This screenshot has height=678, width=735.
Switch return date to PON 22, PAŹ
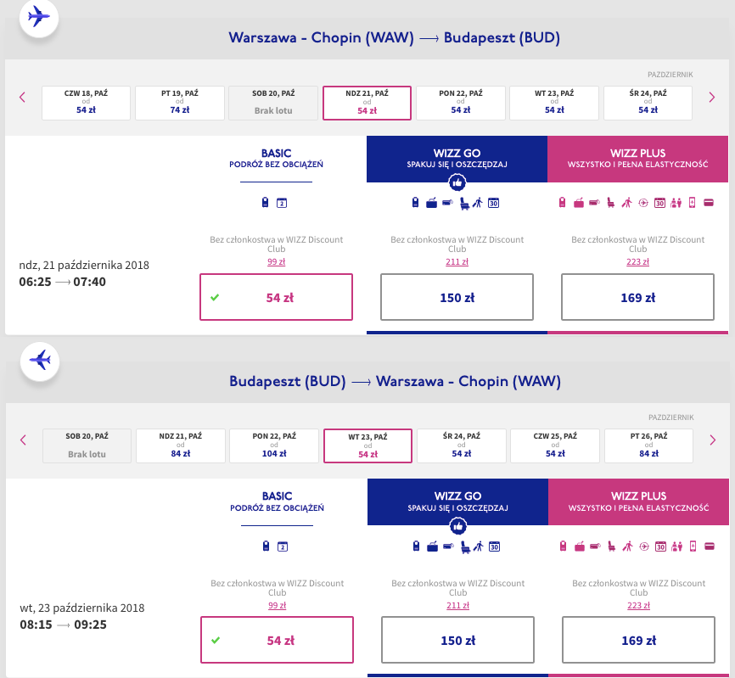tap(274, 445)
